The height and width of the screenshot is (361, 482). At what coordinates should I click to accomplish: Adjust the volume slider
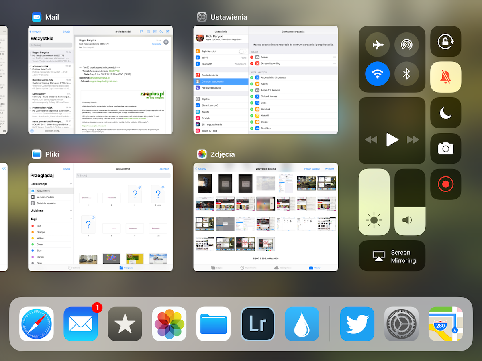pyautogui.click(x=410, y=202)
